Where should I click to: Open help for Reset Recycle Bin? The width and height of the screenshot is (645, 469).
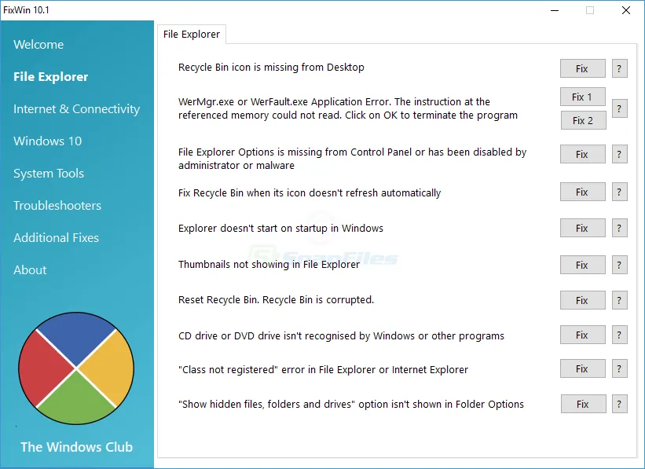tap(620, 300)
